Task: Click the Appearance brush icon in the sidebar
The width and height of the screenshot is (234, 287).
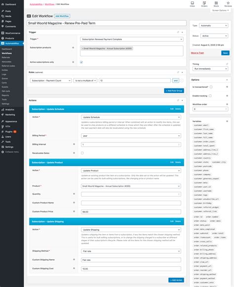Action: [3, 122]
